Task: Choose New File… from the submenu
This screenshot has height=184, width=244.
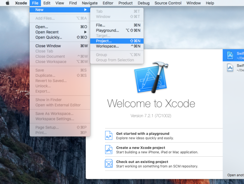Action: click(x=117, y=25)
